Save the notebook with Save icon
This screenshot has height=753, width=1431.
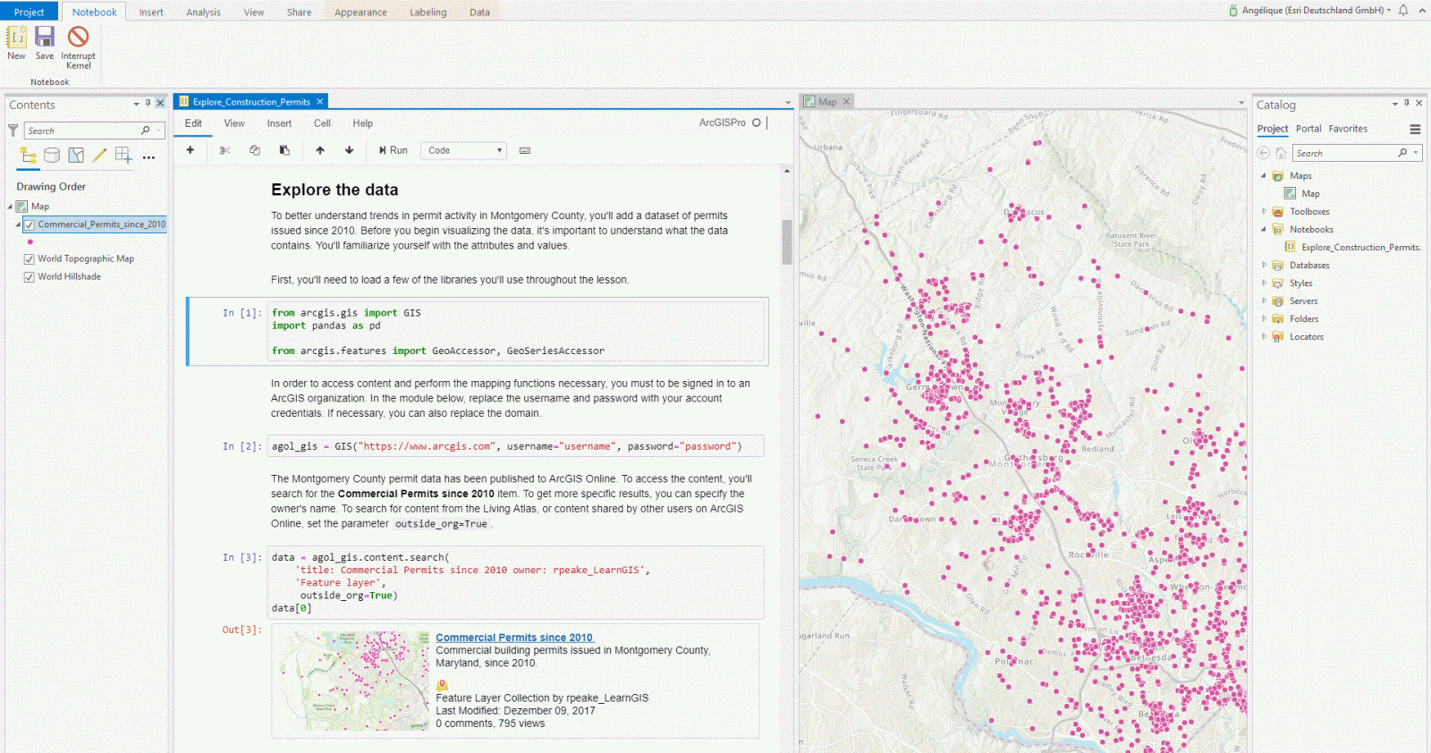[x=45, y=37]
